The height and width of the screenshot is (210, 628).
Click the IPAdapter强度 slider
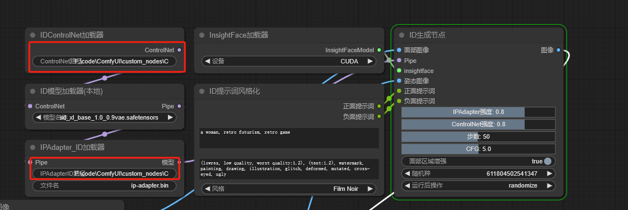(x=479, y=112)
